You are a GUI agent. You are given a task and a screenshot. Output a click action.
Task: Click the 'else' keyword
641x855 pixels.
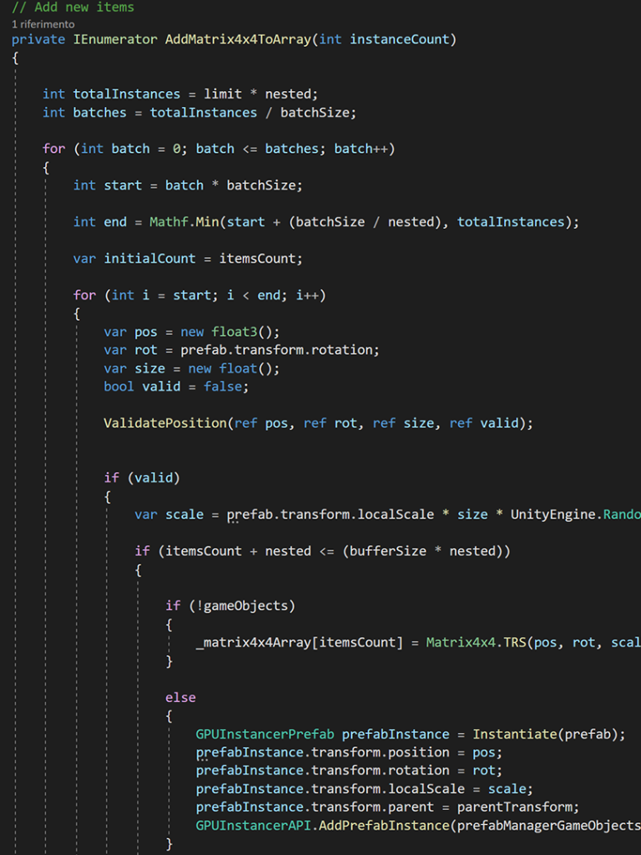pyautogui.click(x=180, y=697)
